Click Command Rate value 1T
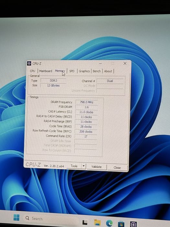Image resolution: width=170 pixels, height=227 pixels. coord(86,137)
